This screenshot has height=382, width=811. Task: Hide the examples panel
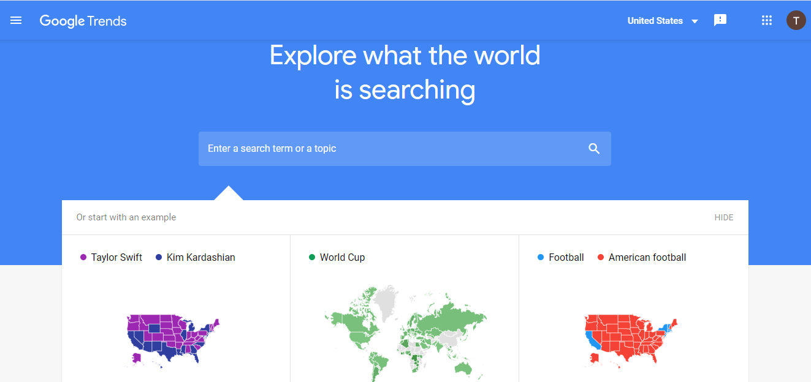coord(723,217)
